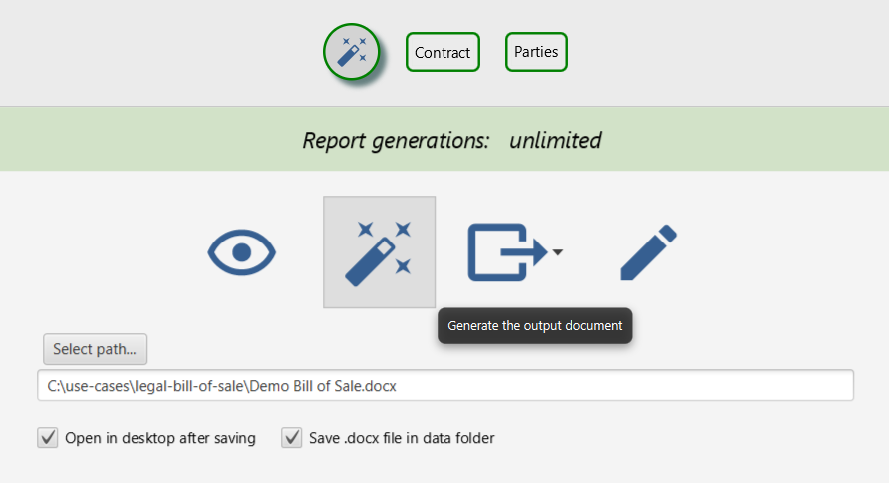Click the round magic wand wizard button
Image resolution: width=889 pixels, height=483 pixels.
352,52
